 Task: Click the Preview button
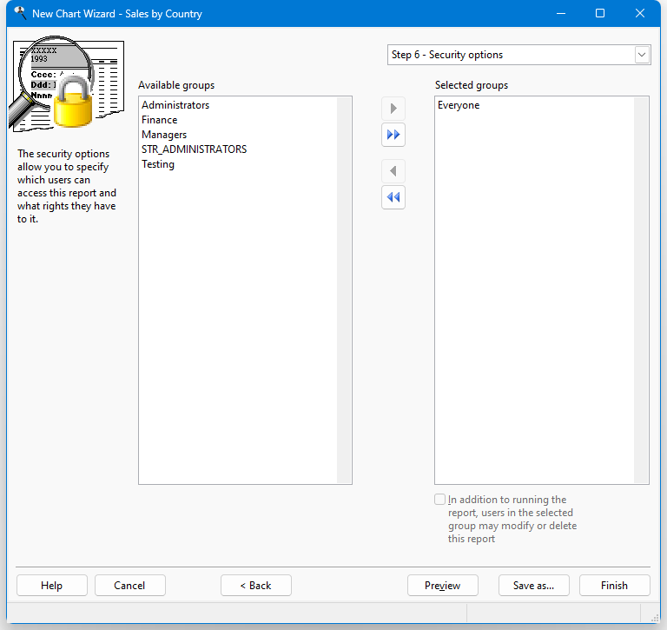click(x=442, y=586)
